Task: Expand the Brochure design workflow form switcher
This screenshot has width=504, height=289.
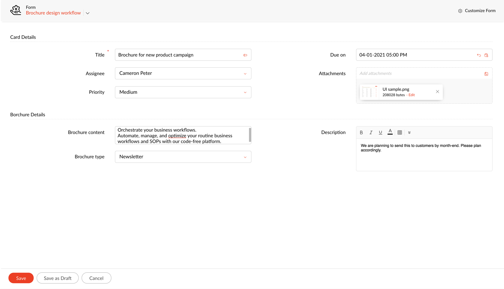Action: point(88,13)
